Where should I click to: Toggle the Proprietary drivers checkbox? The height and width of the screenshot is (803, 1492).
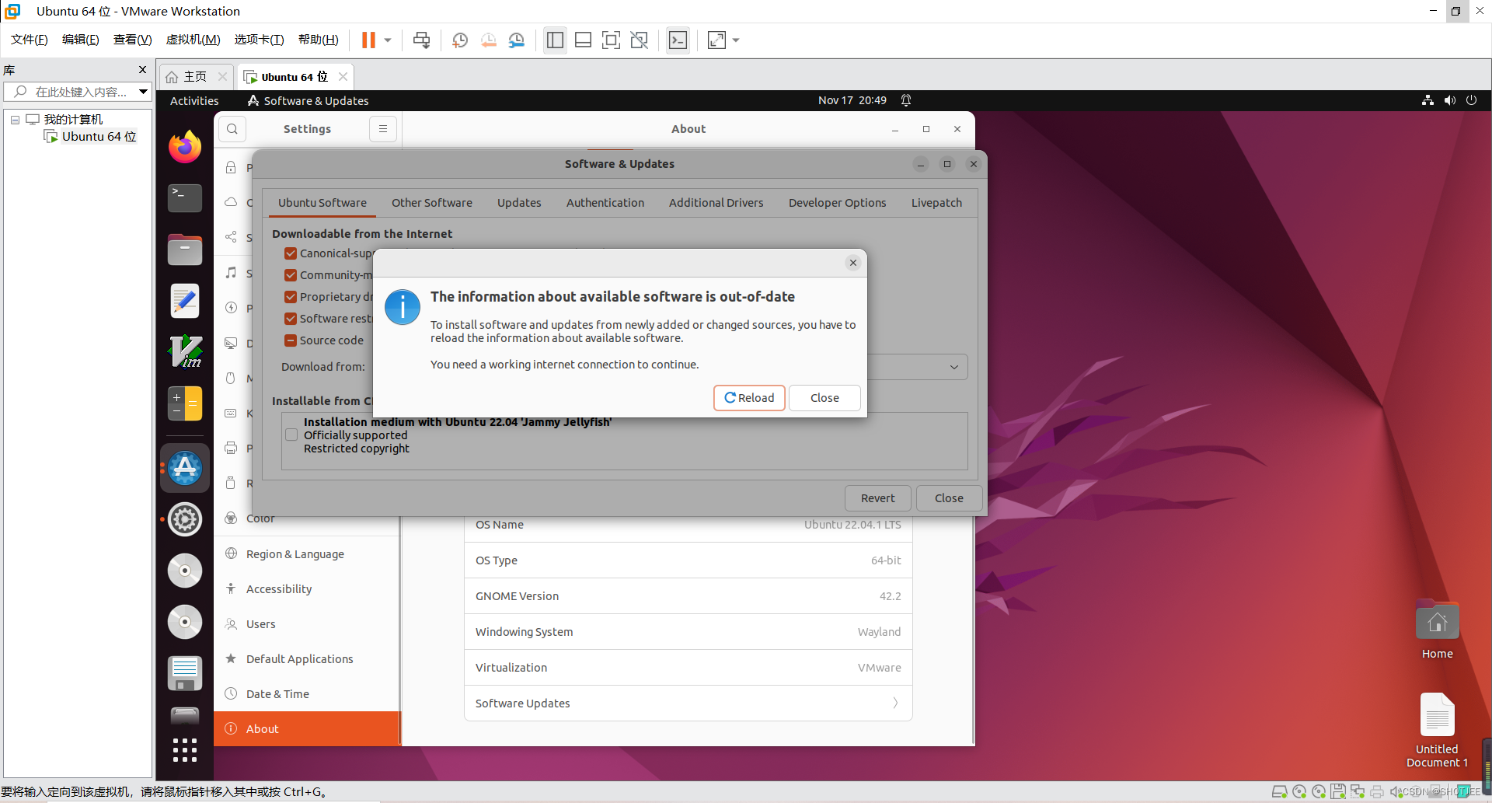[x=291, y=297]
